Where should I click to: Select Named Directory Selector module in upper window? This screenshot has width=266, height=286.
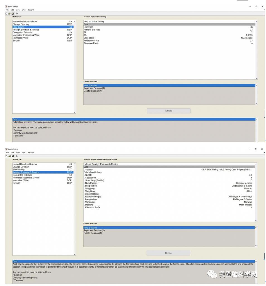coord(43,21)
